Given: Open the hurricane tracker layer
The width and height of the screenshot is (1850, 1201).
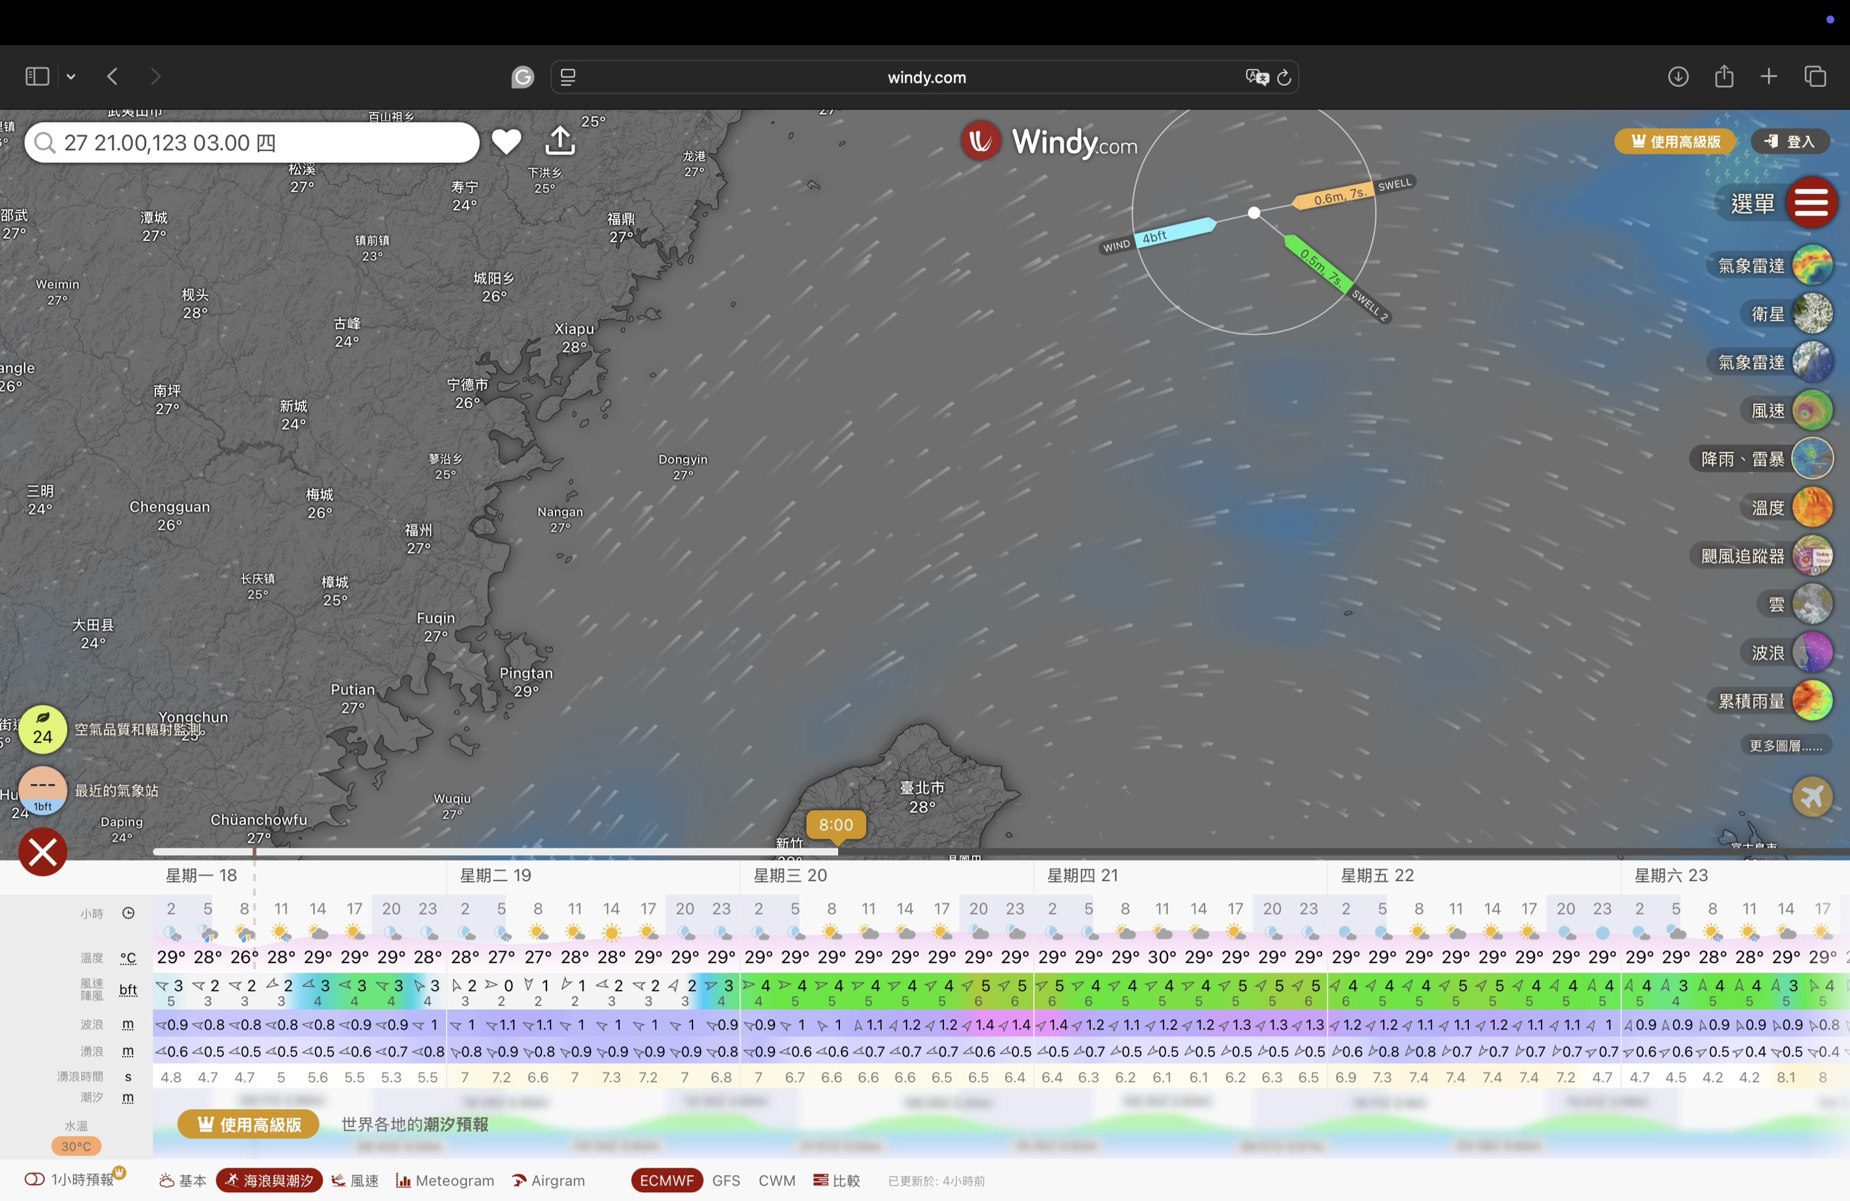Looking at the screenshot, I should click(x=1812, y=556).
